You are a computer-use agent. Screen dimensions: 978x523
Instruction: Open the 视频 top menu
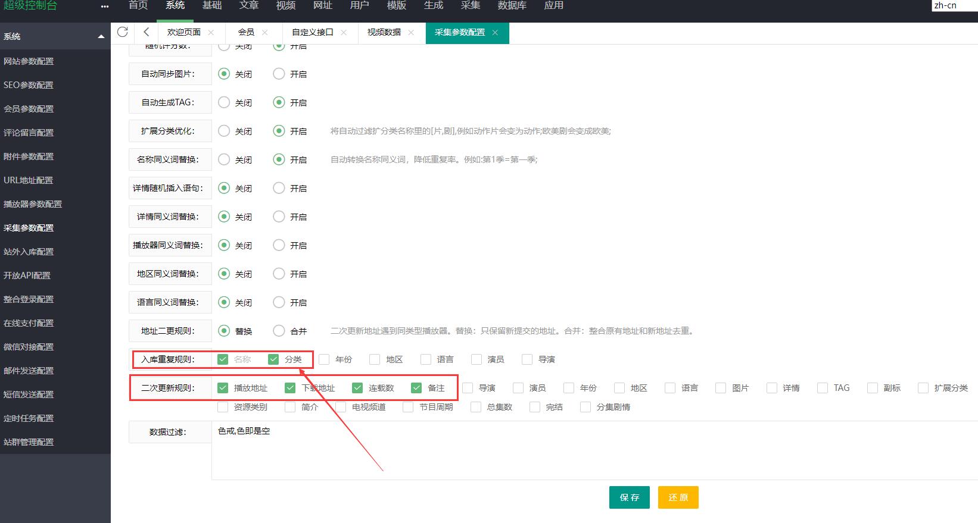coord(286,5)
